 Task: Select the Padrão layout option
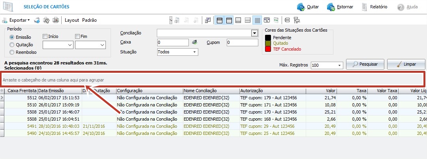89,20
